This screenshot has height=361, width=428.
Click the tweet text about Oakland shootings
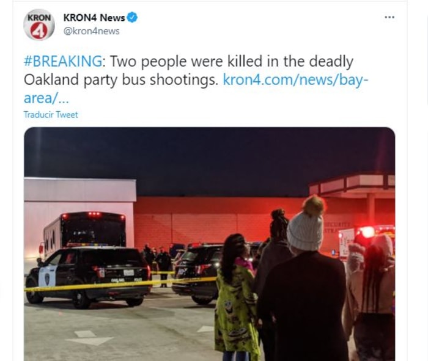(188, 70)
